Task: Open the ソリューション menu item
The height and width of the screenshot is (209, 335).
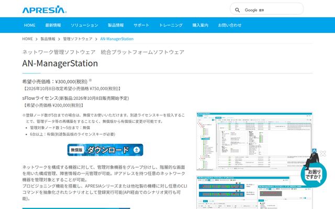Action: 84,25
